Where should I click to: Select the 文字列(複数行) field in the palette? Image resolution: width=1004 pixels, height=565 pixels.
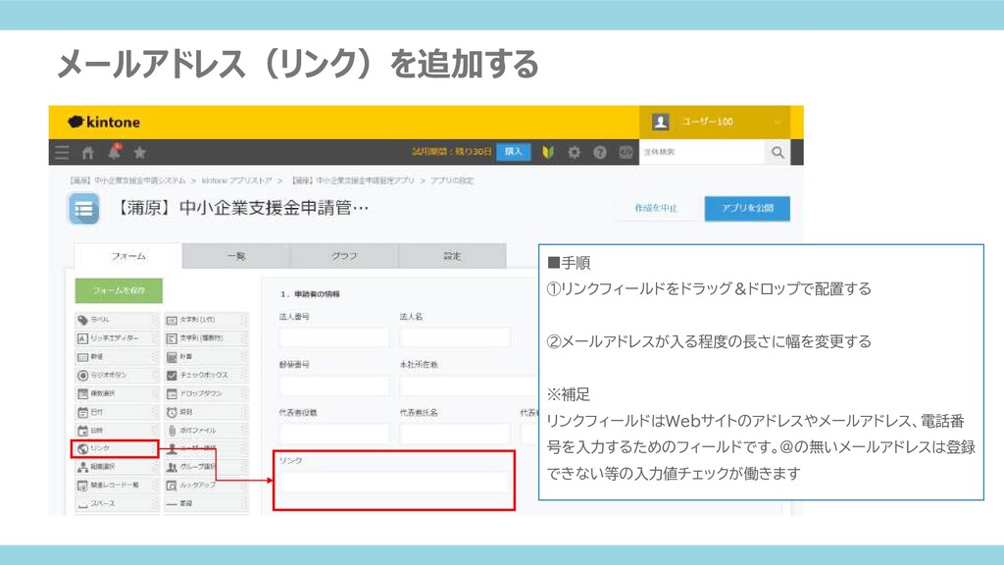[x=206, y=338]
